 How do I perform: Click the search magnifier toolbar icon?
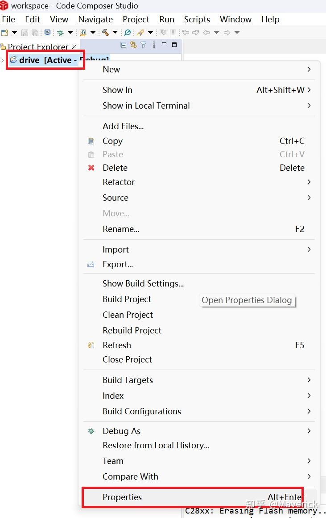click(x=128, y=33)
